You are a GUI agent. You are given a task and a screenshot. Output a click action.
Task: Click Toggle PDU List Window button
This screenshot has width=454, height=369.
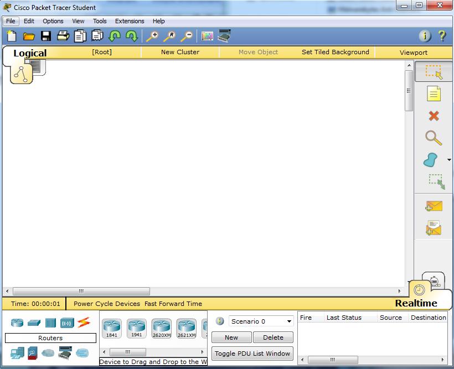coord(252,354)
